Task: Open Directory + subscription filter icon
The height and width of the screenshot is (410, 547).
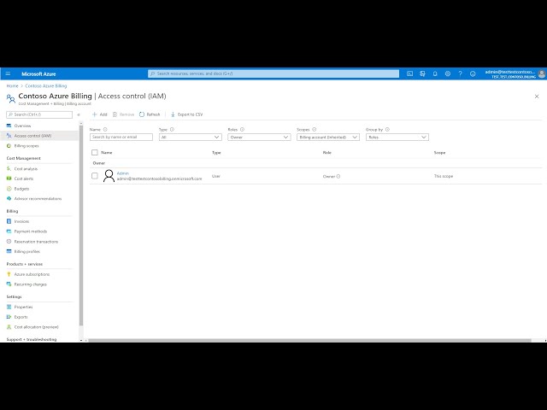Action: pos(422,73)
